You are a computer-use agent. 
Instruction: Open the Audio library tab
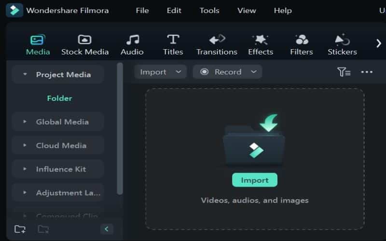pos(132,45)
